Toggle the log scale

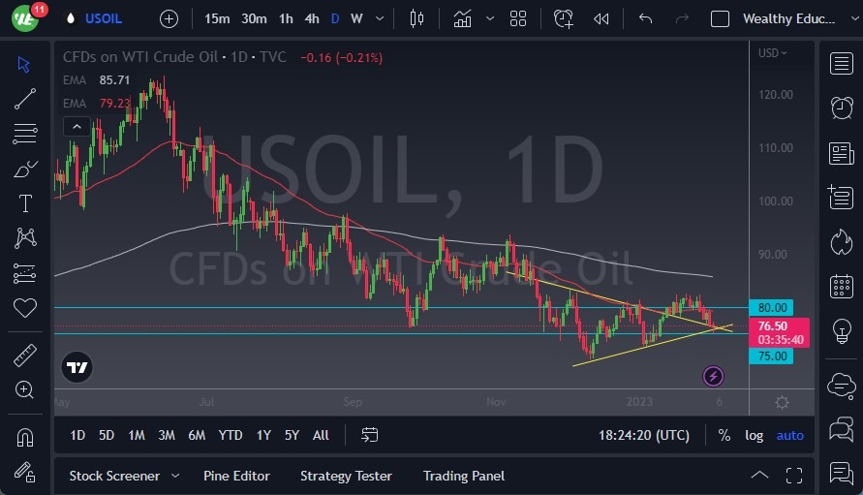coord(754,435)
